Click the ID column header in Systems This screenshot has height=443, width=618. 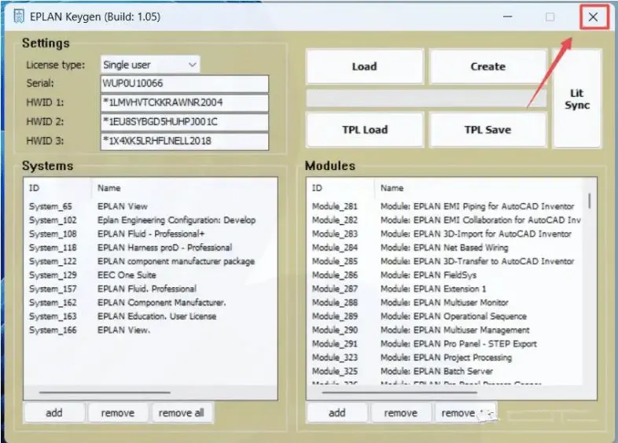point(57,188)
